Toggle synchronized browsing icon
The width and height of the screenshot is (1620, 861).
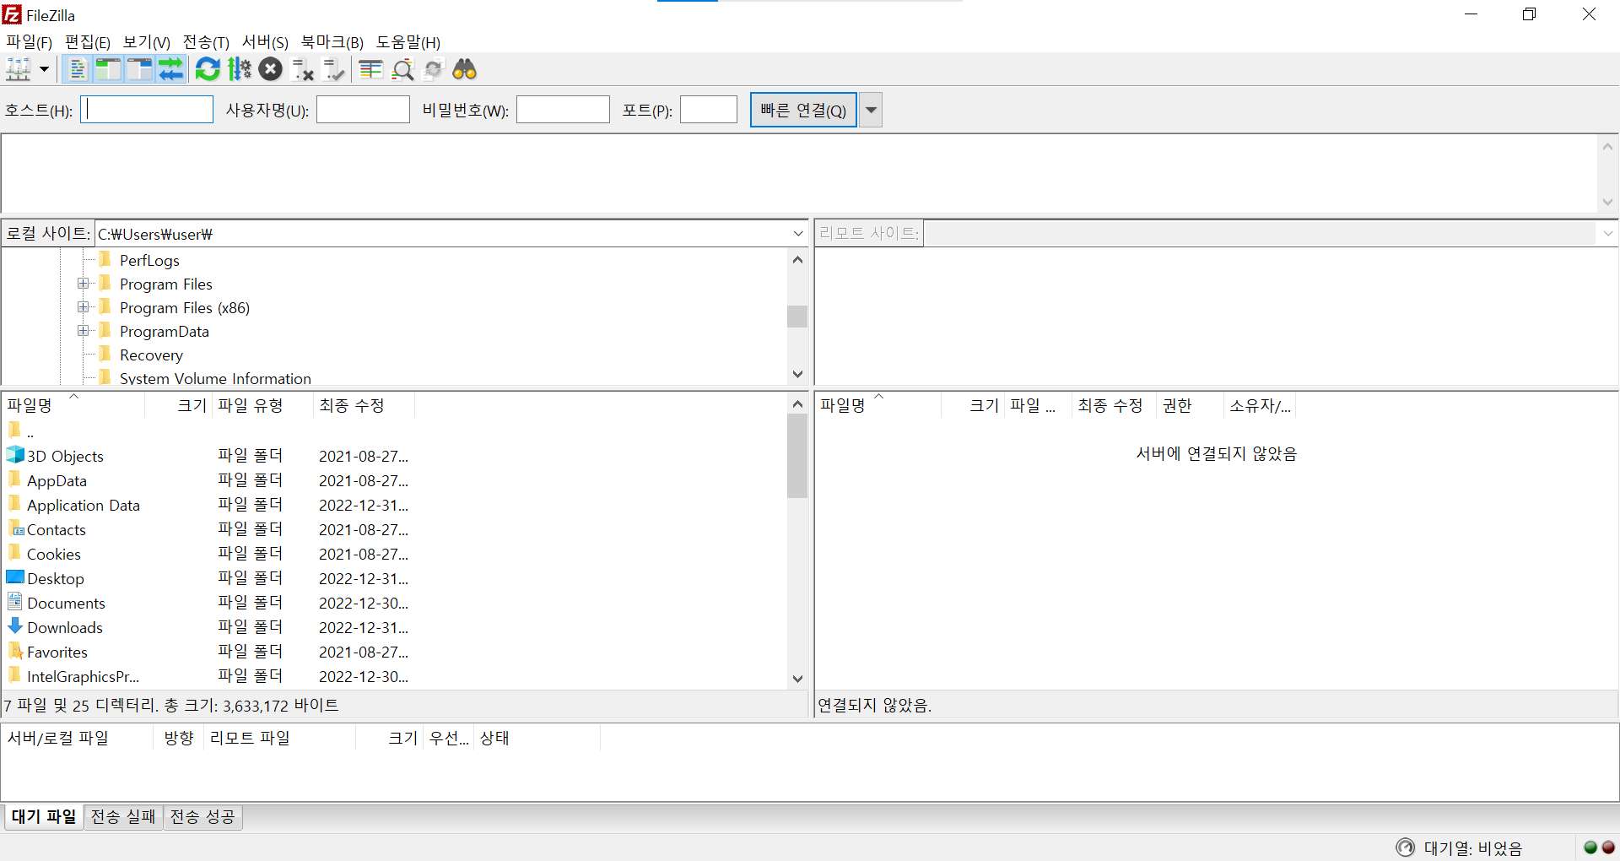point(434,69)
